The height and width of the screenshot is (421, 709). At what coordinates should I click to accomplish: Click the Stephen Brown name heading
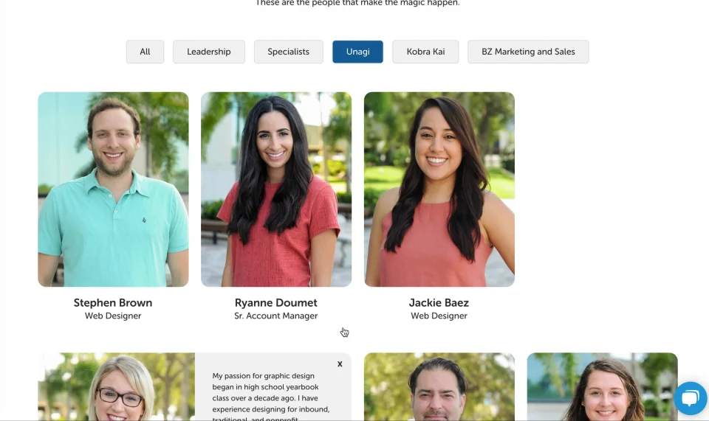pos(113,303)
